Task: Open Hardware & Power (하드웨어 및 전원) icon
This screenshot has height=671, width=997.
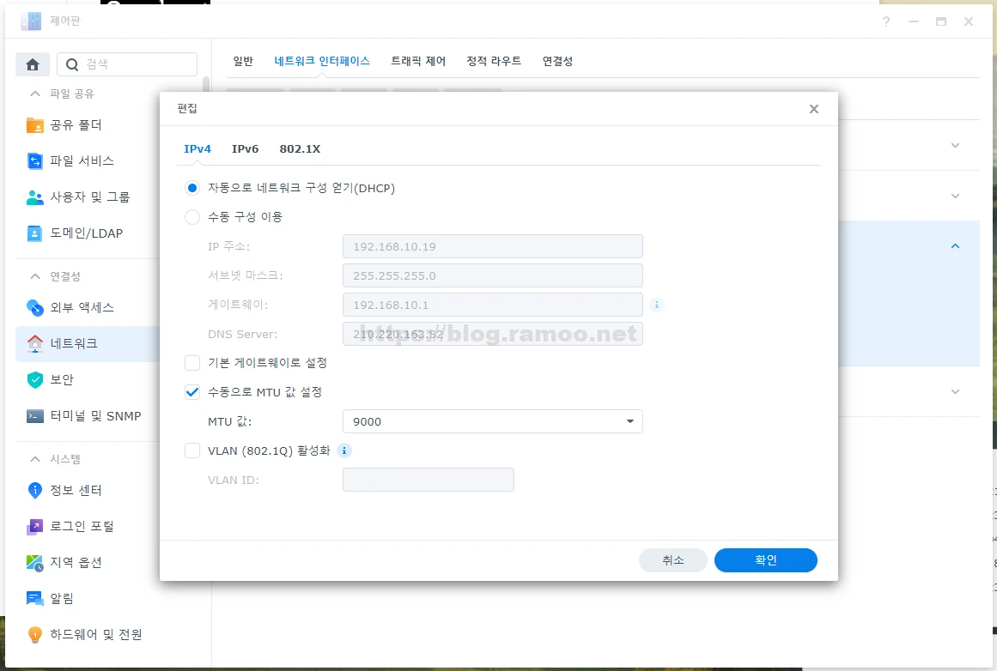Action: pyautogui.click(x=35, y=634)
